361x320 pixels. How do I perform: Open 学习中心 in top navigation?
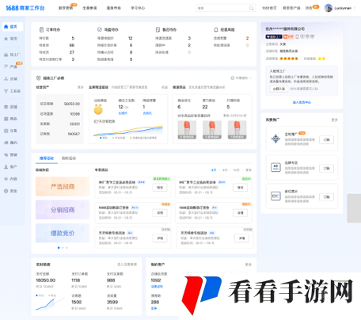(138, 8)
